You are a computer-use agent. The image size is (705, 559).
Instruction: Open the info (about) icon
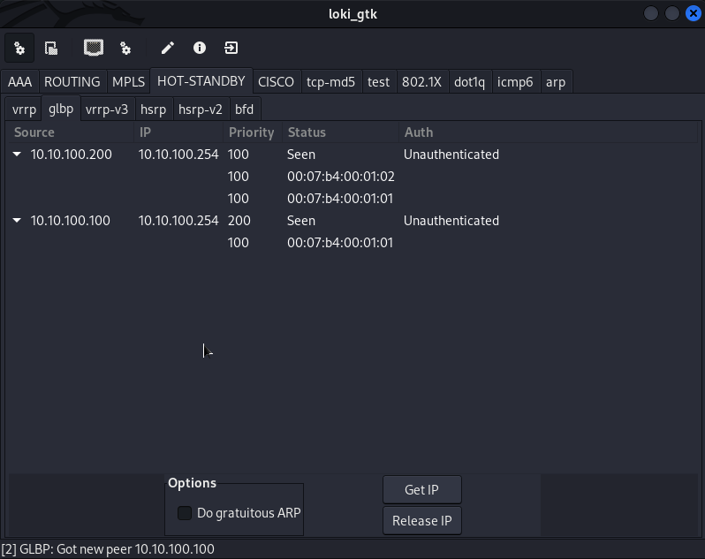(x=200, y=48)
